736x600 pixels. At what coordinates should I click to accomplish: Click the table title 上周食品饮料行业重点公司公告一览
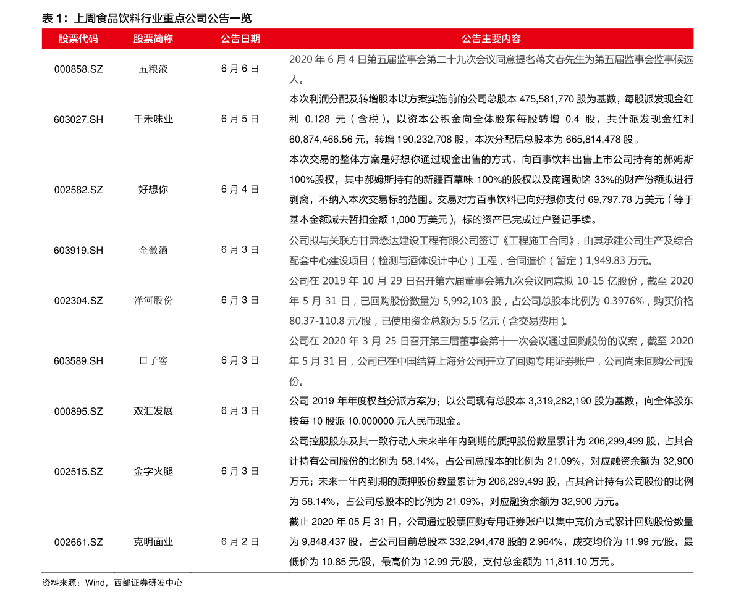tap(163, 19)
